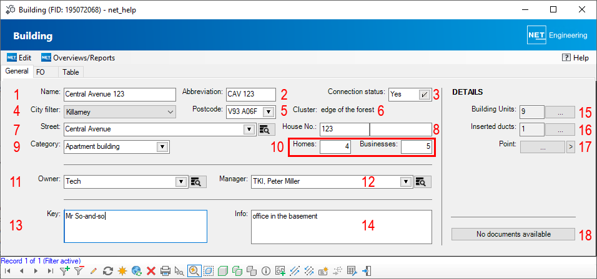Expand the Postcode dropdown arrow
This screenshot has height=279, width=597.
[x=268, y=112]
